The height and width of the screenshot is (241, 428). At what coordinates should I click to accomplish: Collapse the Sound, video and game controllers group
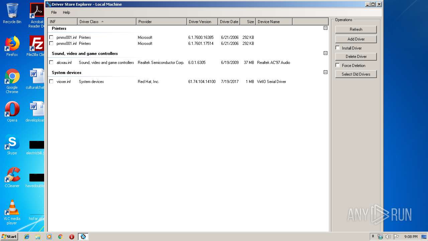click(x=325, y=53)
